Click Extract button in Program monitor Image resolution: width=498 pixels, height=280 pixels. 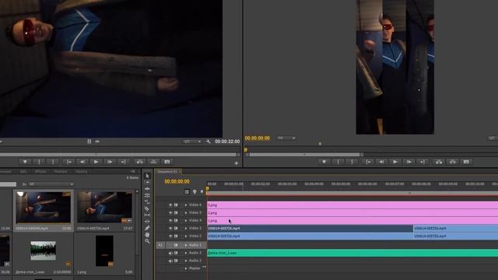click(452, 162)
